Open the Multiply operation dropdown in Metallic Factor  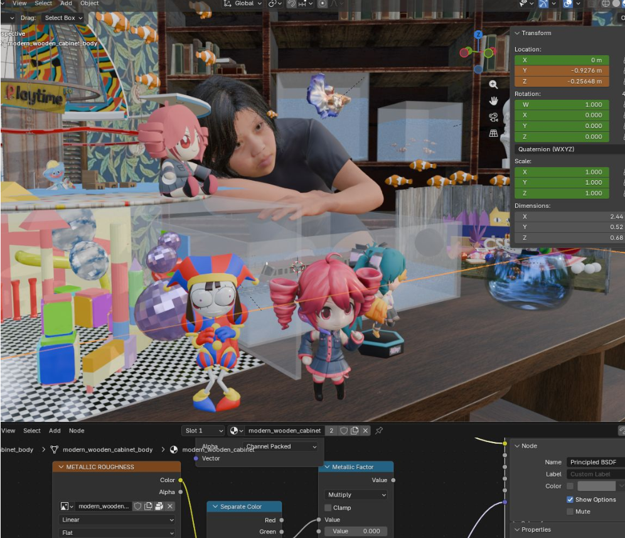tap(356, 495)
